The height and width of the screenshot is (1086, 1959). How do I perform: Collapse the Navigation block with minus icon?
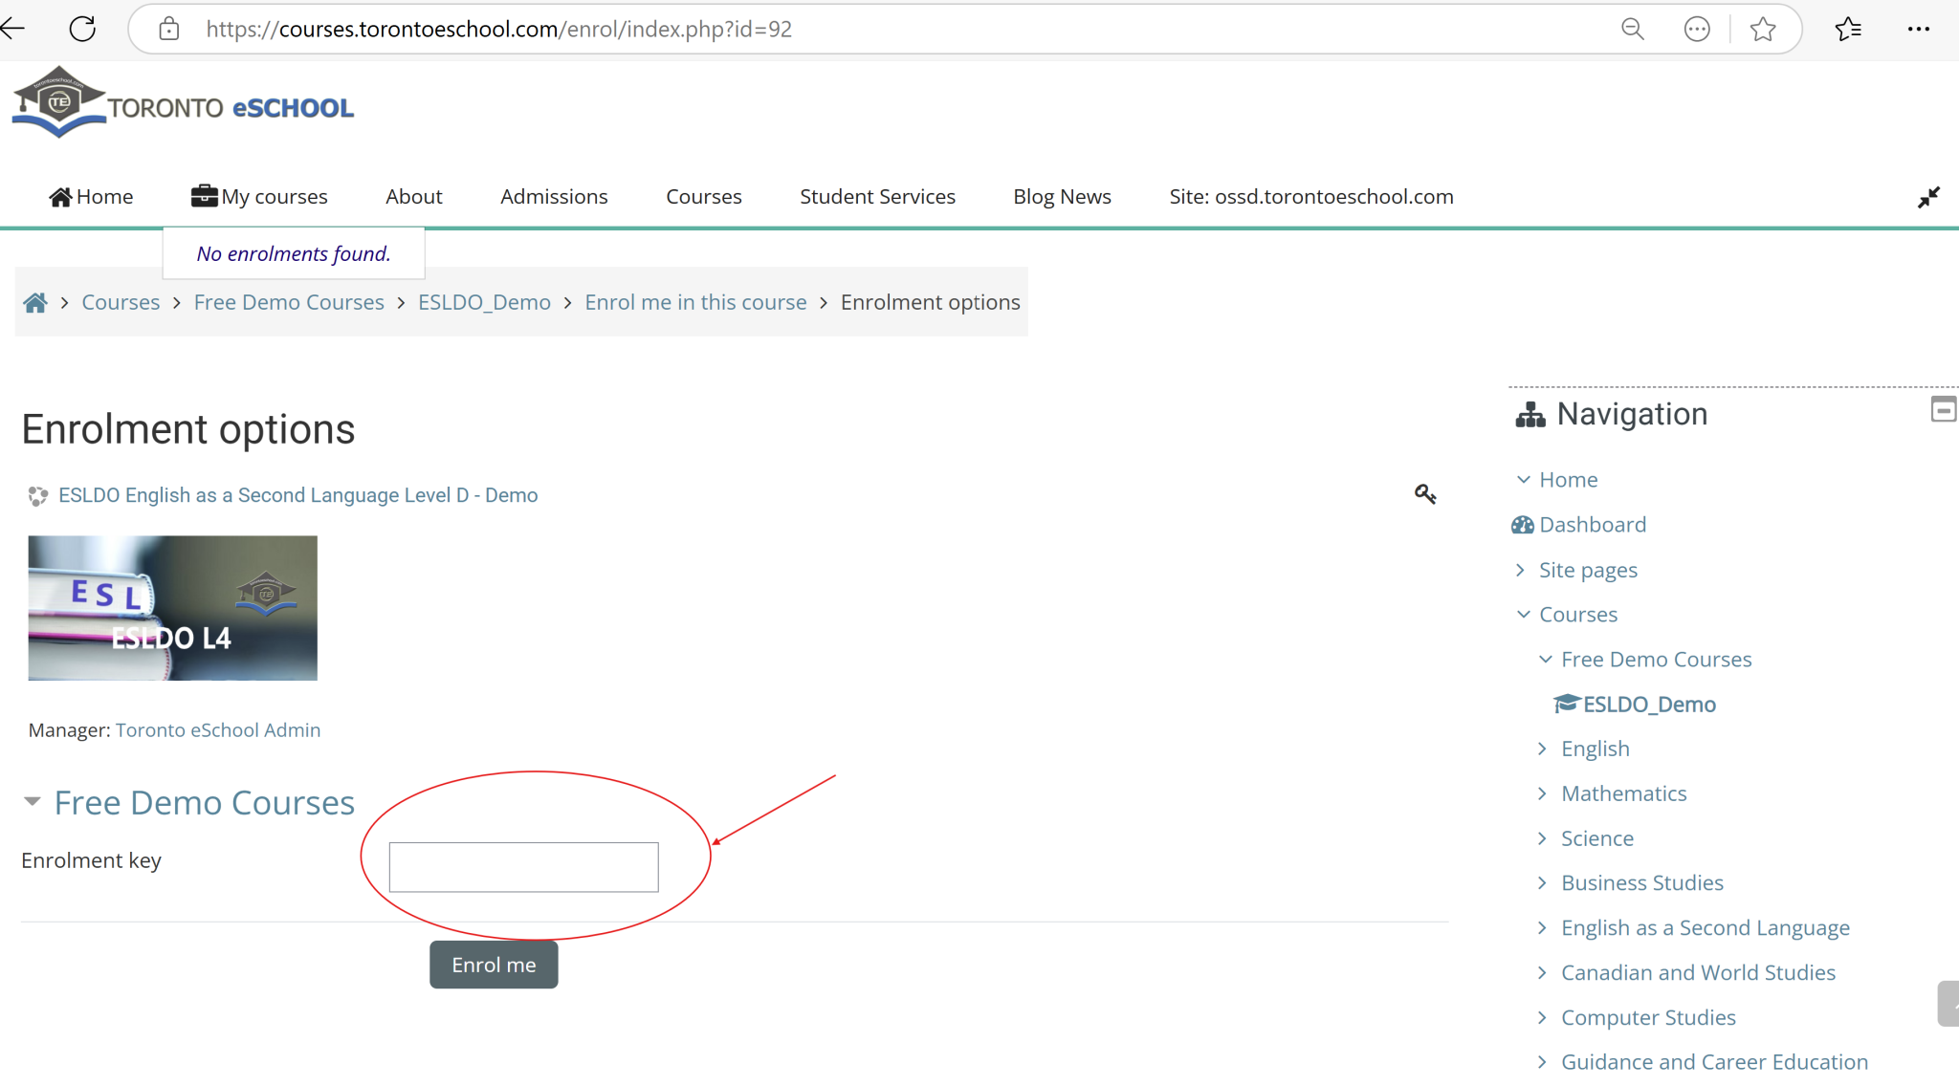point(1943,410)
